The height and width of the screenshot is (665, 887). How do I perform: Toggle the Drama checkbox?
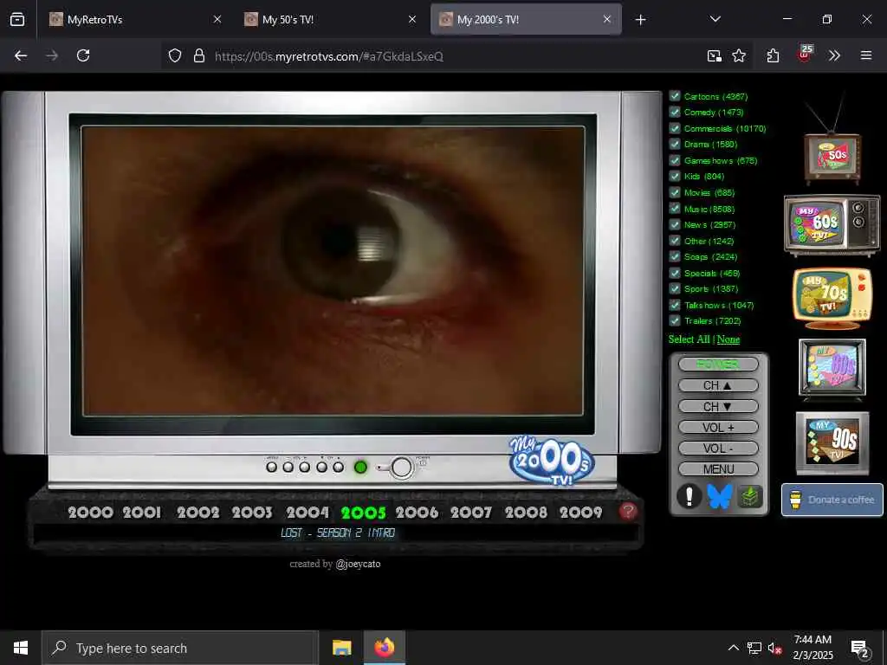click(x=675, y=144)
